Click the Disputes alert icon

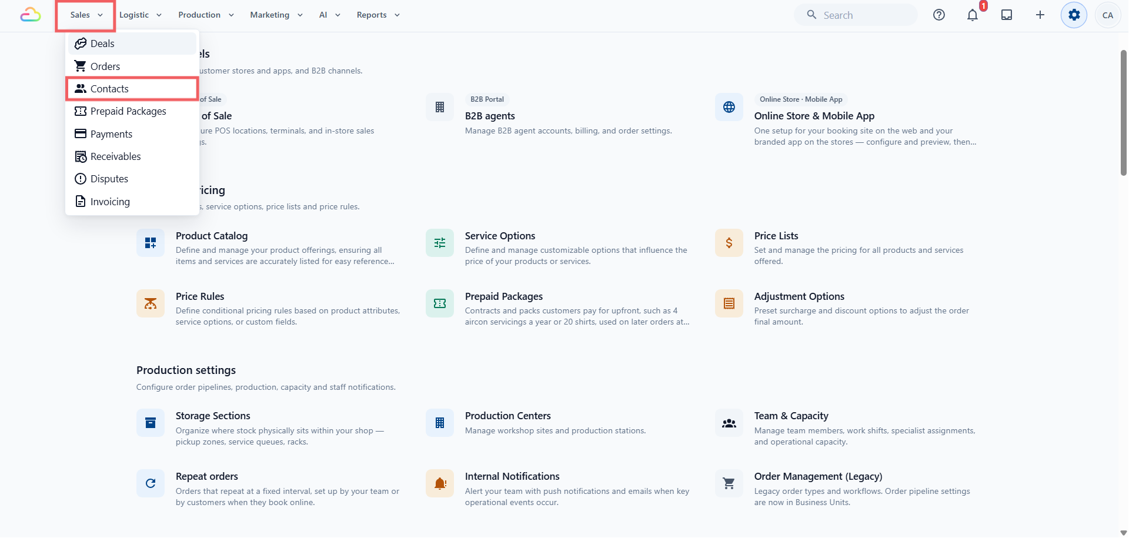[x=81, y=179]
